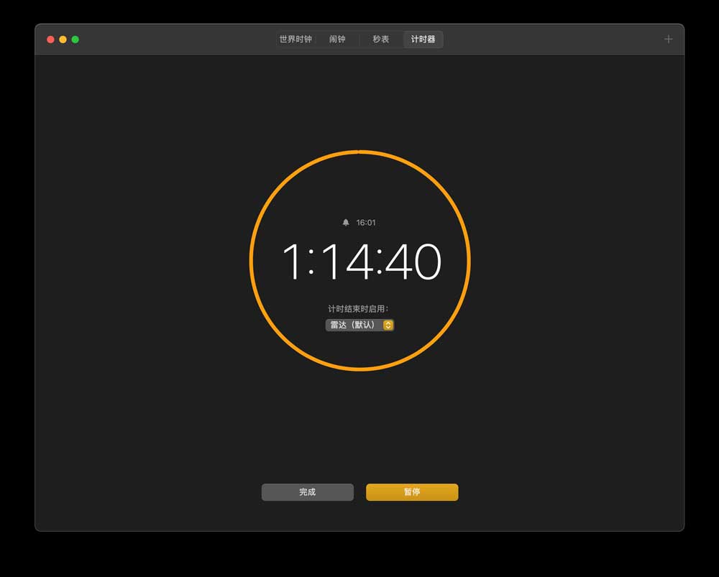The height and width of the screenshot is (577, 719).
Task: Select the 计时器 tab
Action: 423,40
